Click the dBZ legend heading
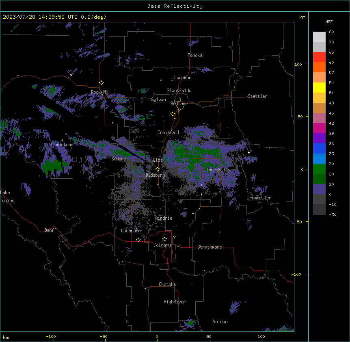350x342 pixels. 329,22
